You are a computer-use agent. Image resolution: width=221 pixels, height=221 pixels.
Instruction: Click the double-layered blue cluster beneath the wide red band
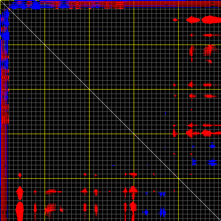pyautogui.click(x=212, y=162)
